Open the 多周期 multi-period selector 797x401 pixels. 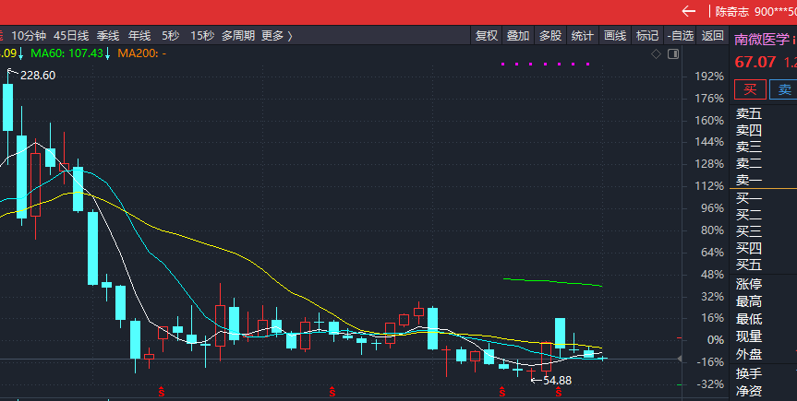click(x=237, y=36)
